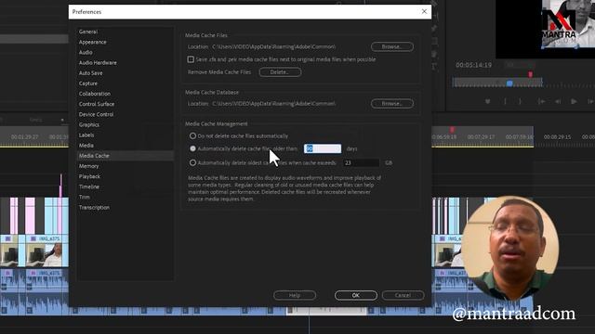Click the Go to In icon
Screen dimensions: 595x334
[x=541, y=101]
